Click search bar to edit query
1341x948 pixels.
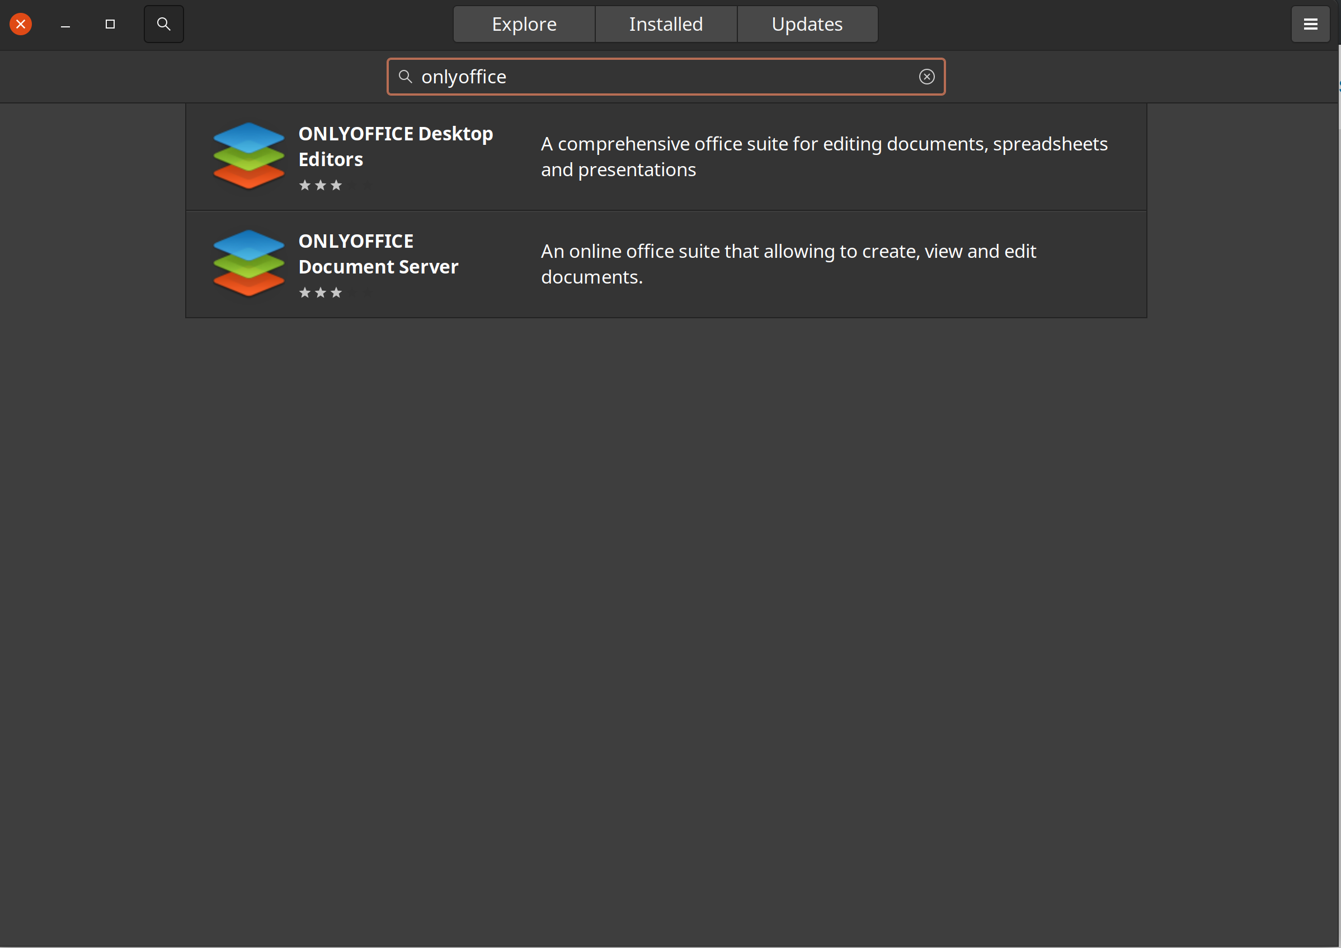666,76
